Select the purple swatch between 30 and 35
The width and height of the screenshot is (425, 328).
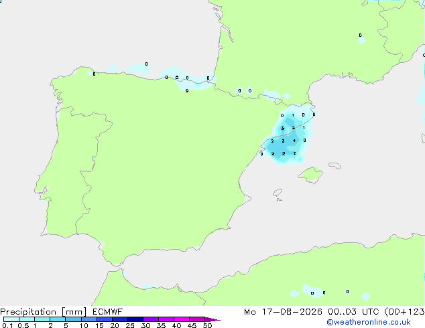tap(151, 319)
